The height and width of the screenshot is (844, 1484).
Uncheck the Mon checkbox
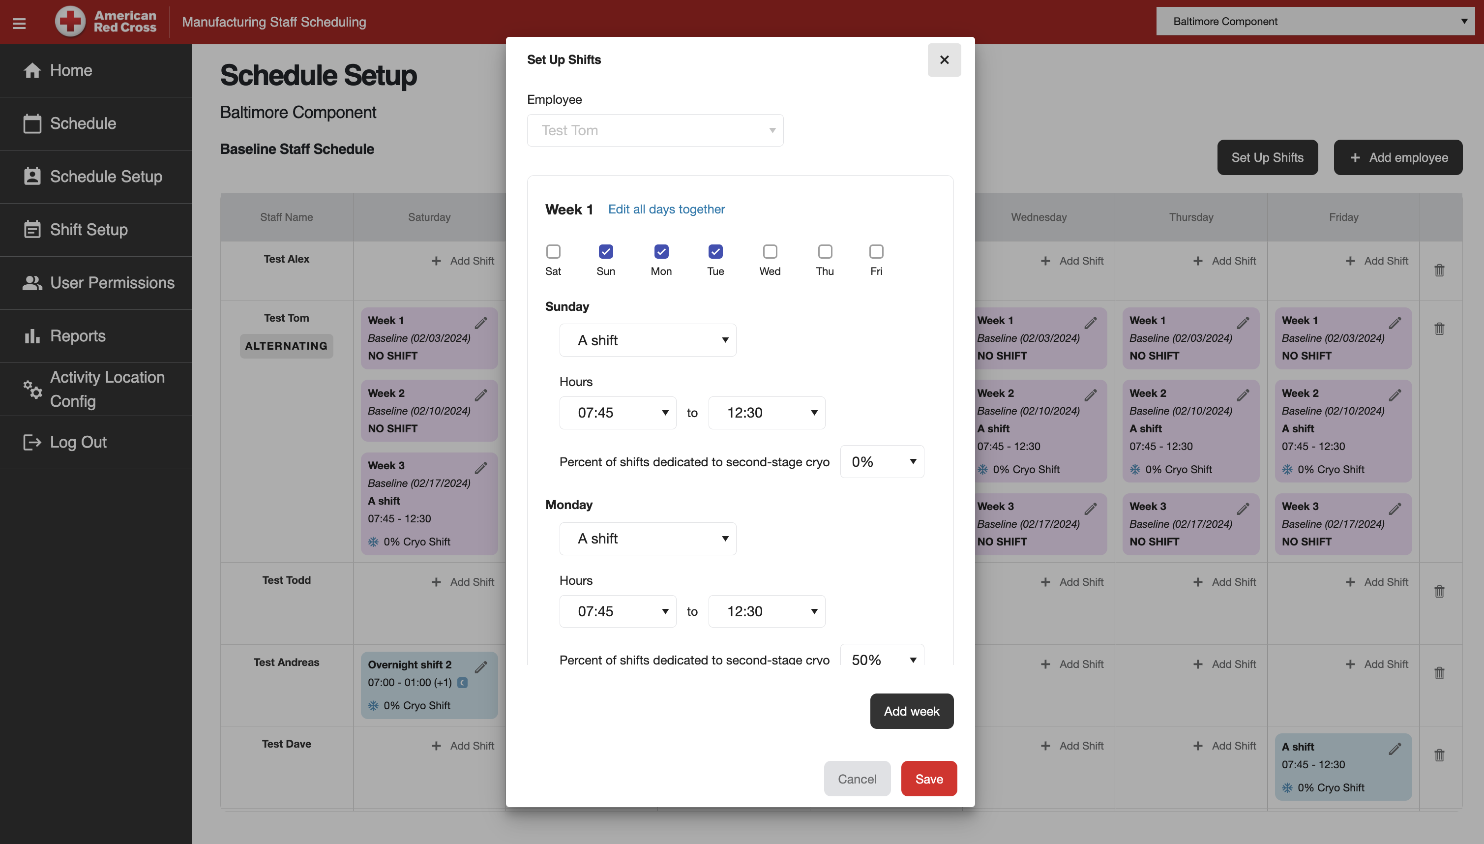pos(661,252)
